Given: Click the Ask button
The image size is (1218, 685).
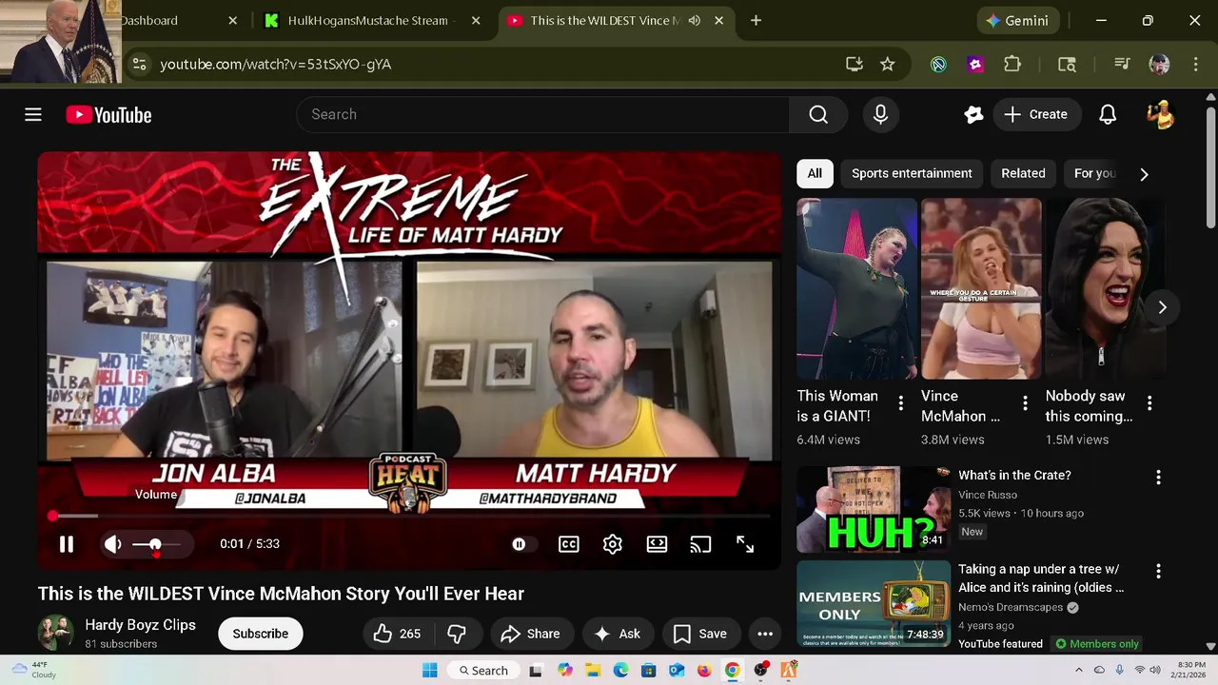Looking at the screenshot, I should point(618,634).
